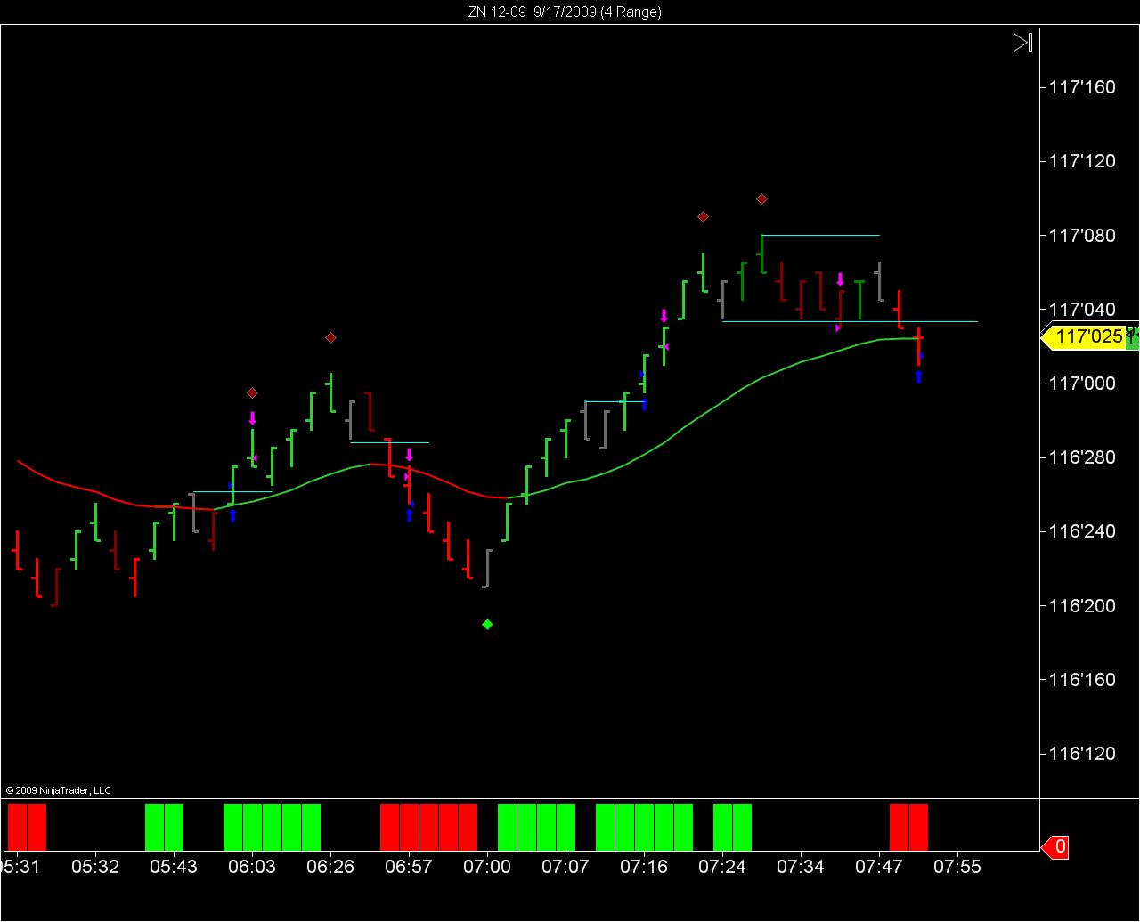Viewport: 1140px width, 922px height.
Task: Click the magenta down arrow near the 07:47 bars
Action: click(840, 279)
